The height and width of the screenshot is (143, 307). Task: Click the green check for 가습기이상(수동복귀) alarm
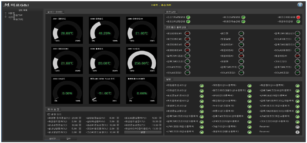coord(249,127)
